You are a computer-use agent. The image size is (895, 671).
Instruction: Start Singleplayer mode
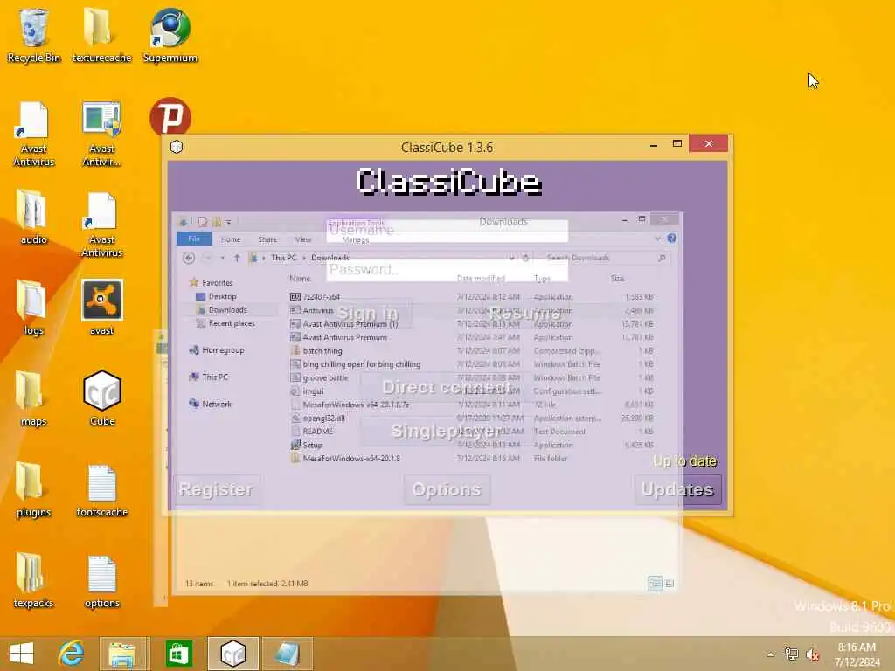click(x=447, y=432)
